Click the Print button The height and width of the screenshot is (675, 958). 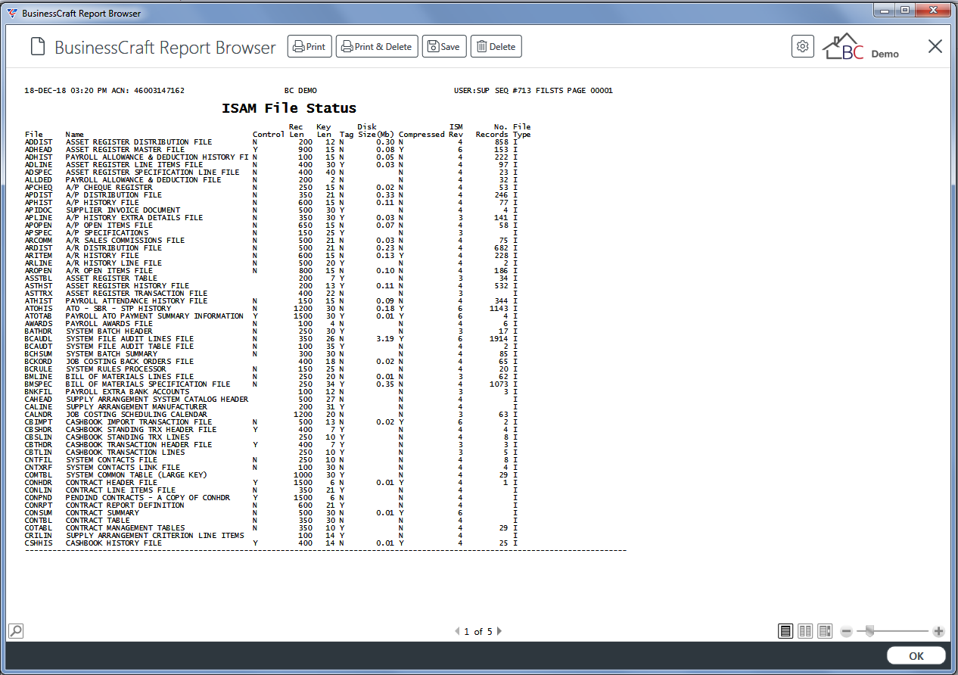tap(309, 47)
